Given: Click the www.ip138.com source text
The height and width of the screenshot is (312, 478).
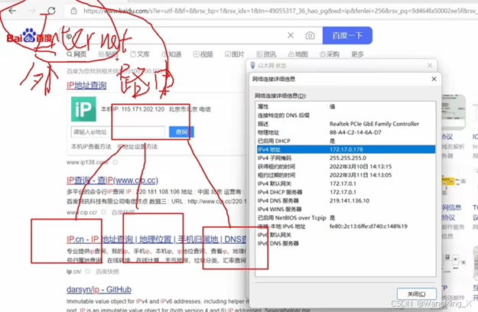Looking at the screenshot, I should point(87,162).
